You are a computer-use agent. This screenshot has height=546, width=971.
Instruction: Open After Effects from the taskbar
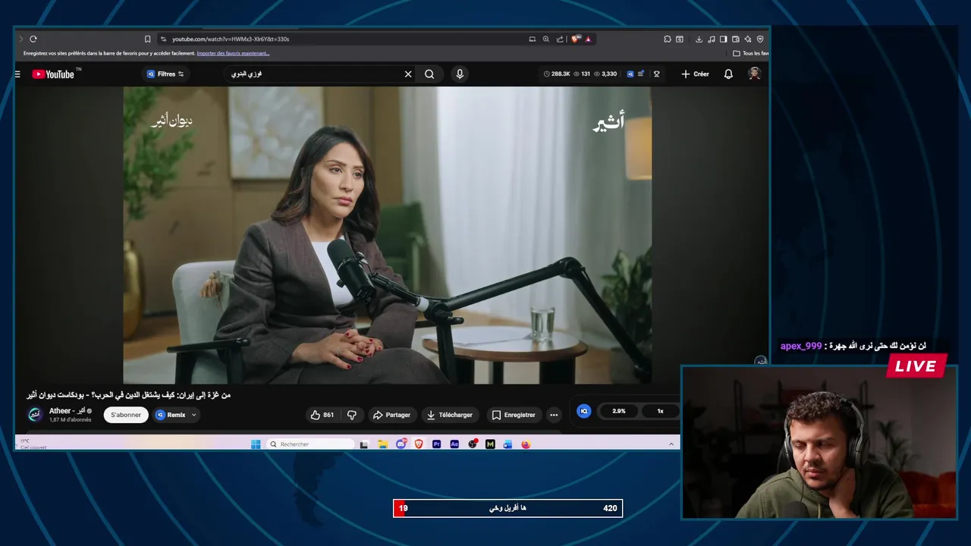pyautogui.click(x=454, y=444)
